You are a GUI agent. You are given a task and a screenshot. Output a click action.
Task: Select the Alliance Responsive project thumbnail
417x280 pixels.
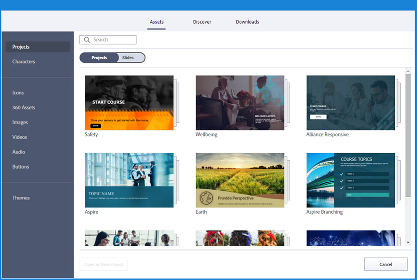pyautogui.click(x=351, y=103)
